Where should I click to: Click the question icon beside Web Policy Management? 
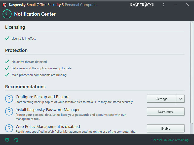click(x=9, y=128)
